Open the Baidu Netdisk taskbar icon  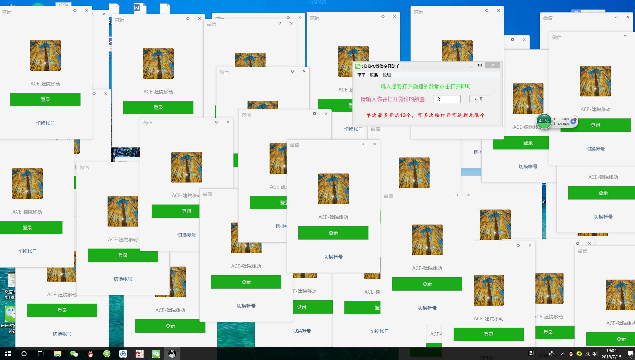(x=123, y=354)
